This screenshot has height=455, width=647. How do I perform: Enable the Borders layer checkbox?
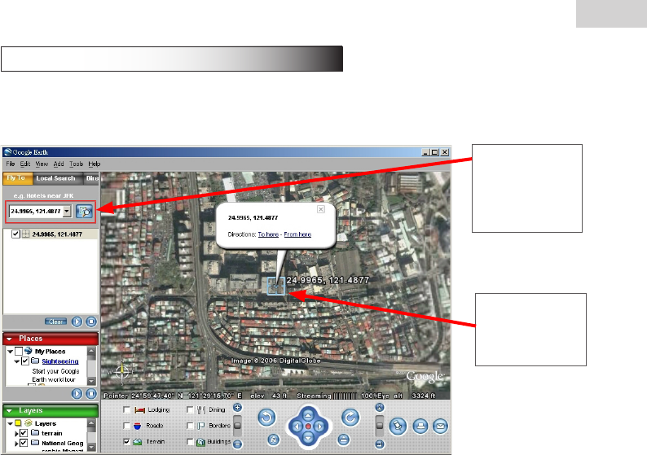(x=190, y=426)
